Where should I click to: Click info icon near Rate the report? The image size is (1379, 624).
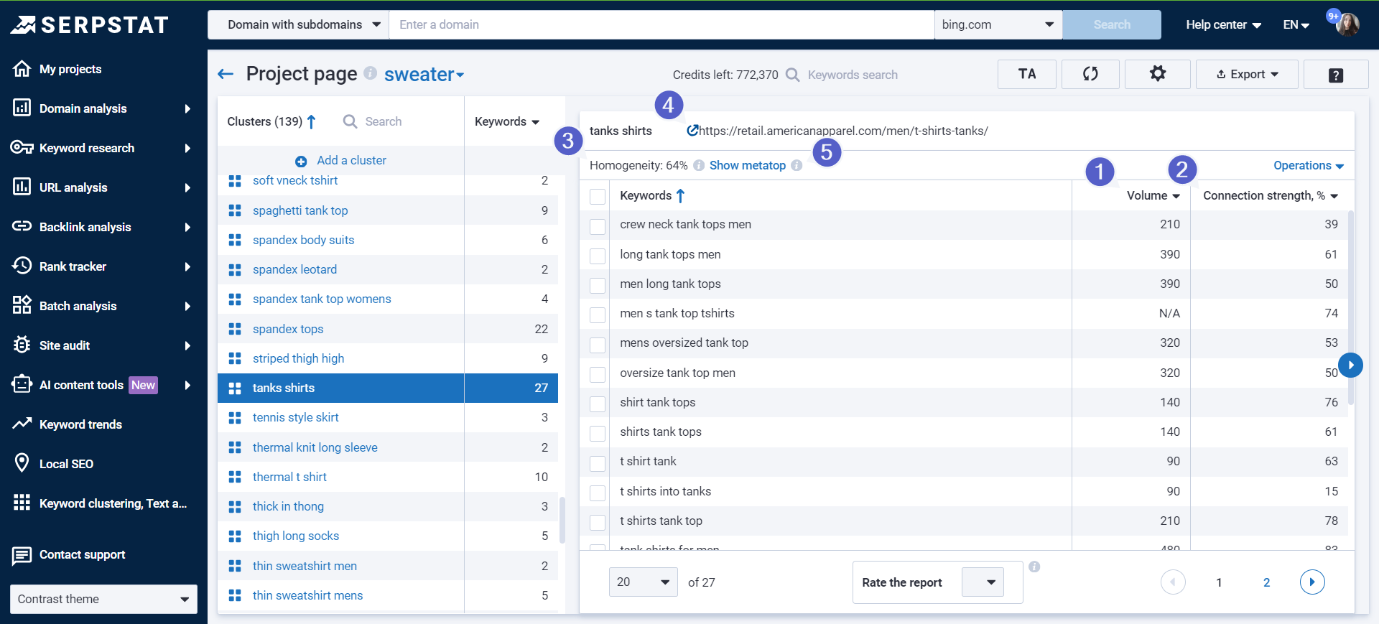[x=1034, y=567]
